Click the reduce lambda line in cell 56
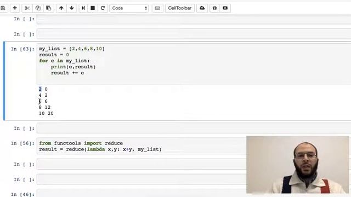The width and height of the screenshot is (351, 197). (x=100, y=149)
